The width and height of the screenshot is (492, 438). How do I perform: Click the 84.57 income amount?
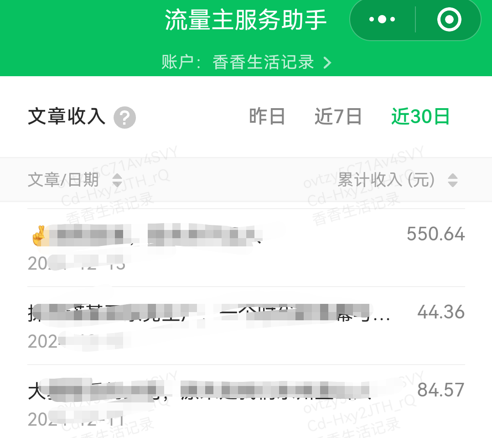pyautogui.click(x=440, y=390)
